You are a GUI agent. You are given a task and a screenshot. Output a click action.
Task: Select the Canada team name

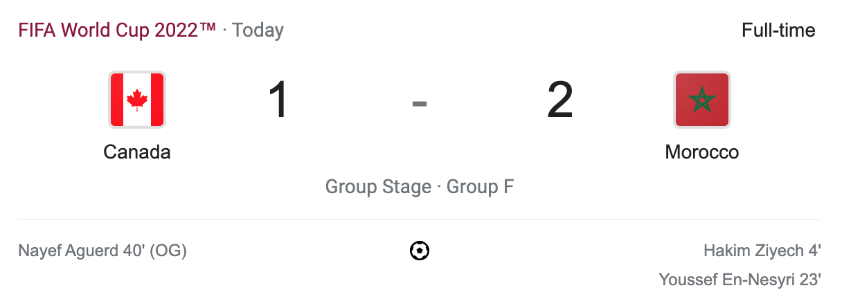pyautogui.click(x=137, y=152)
